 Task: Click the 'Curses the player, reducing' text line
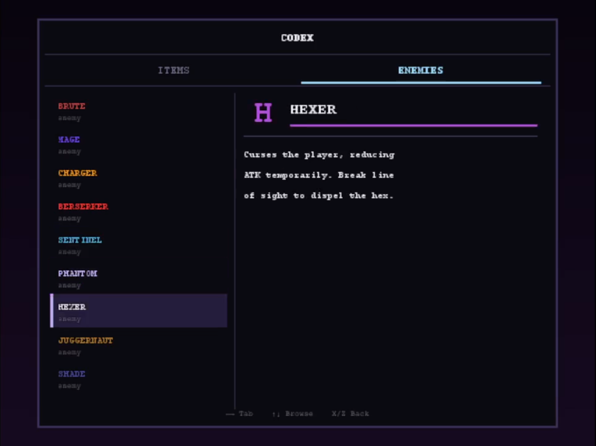319,155
